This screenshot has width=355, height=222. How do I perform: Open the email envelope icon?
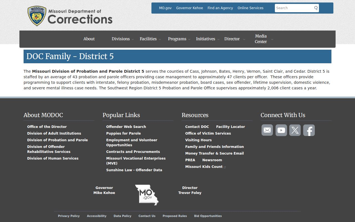point(267,130)
